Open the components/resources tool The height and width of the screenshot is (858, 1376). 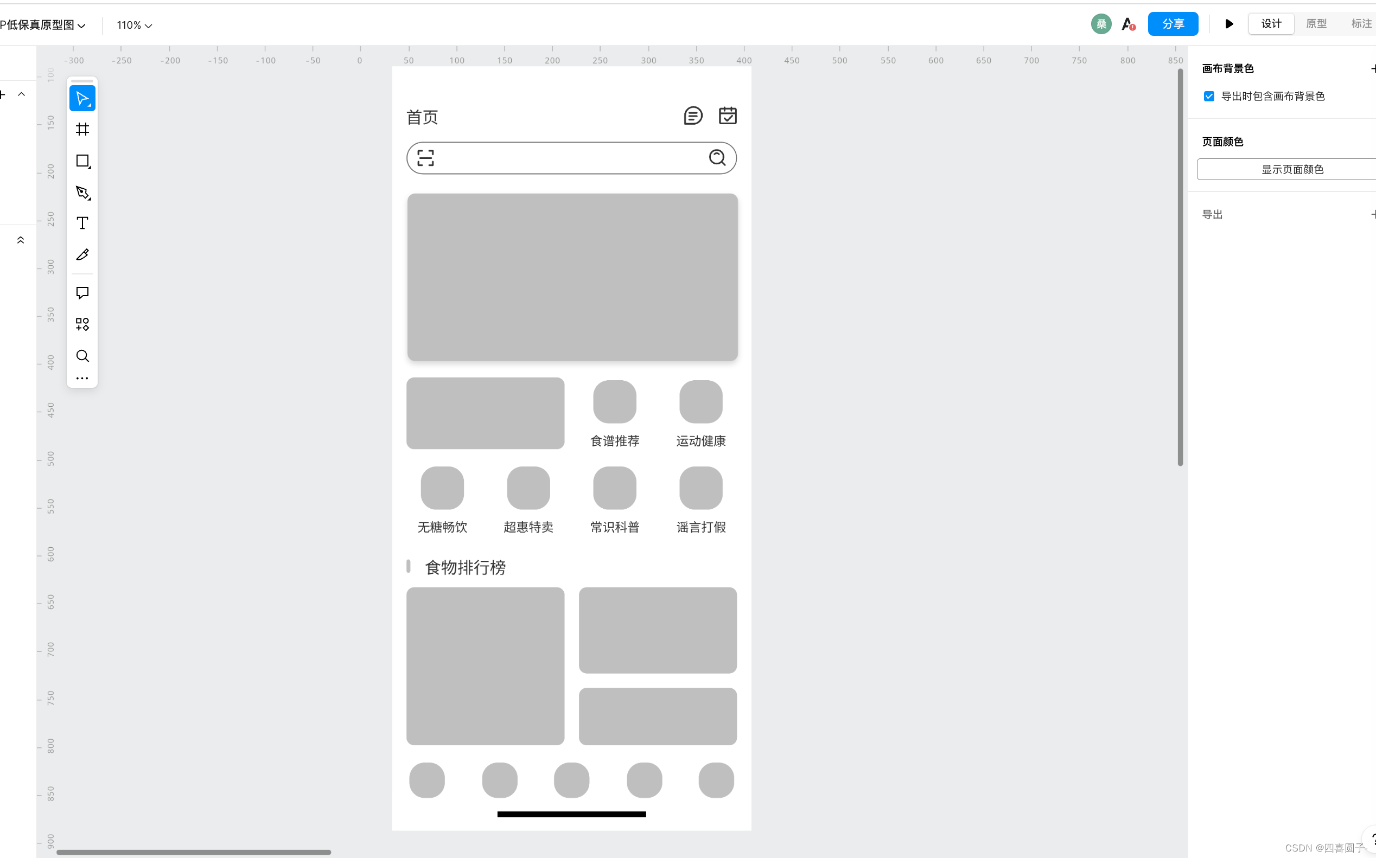point(82,324)
